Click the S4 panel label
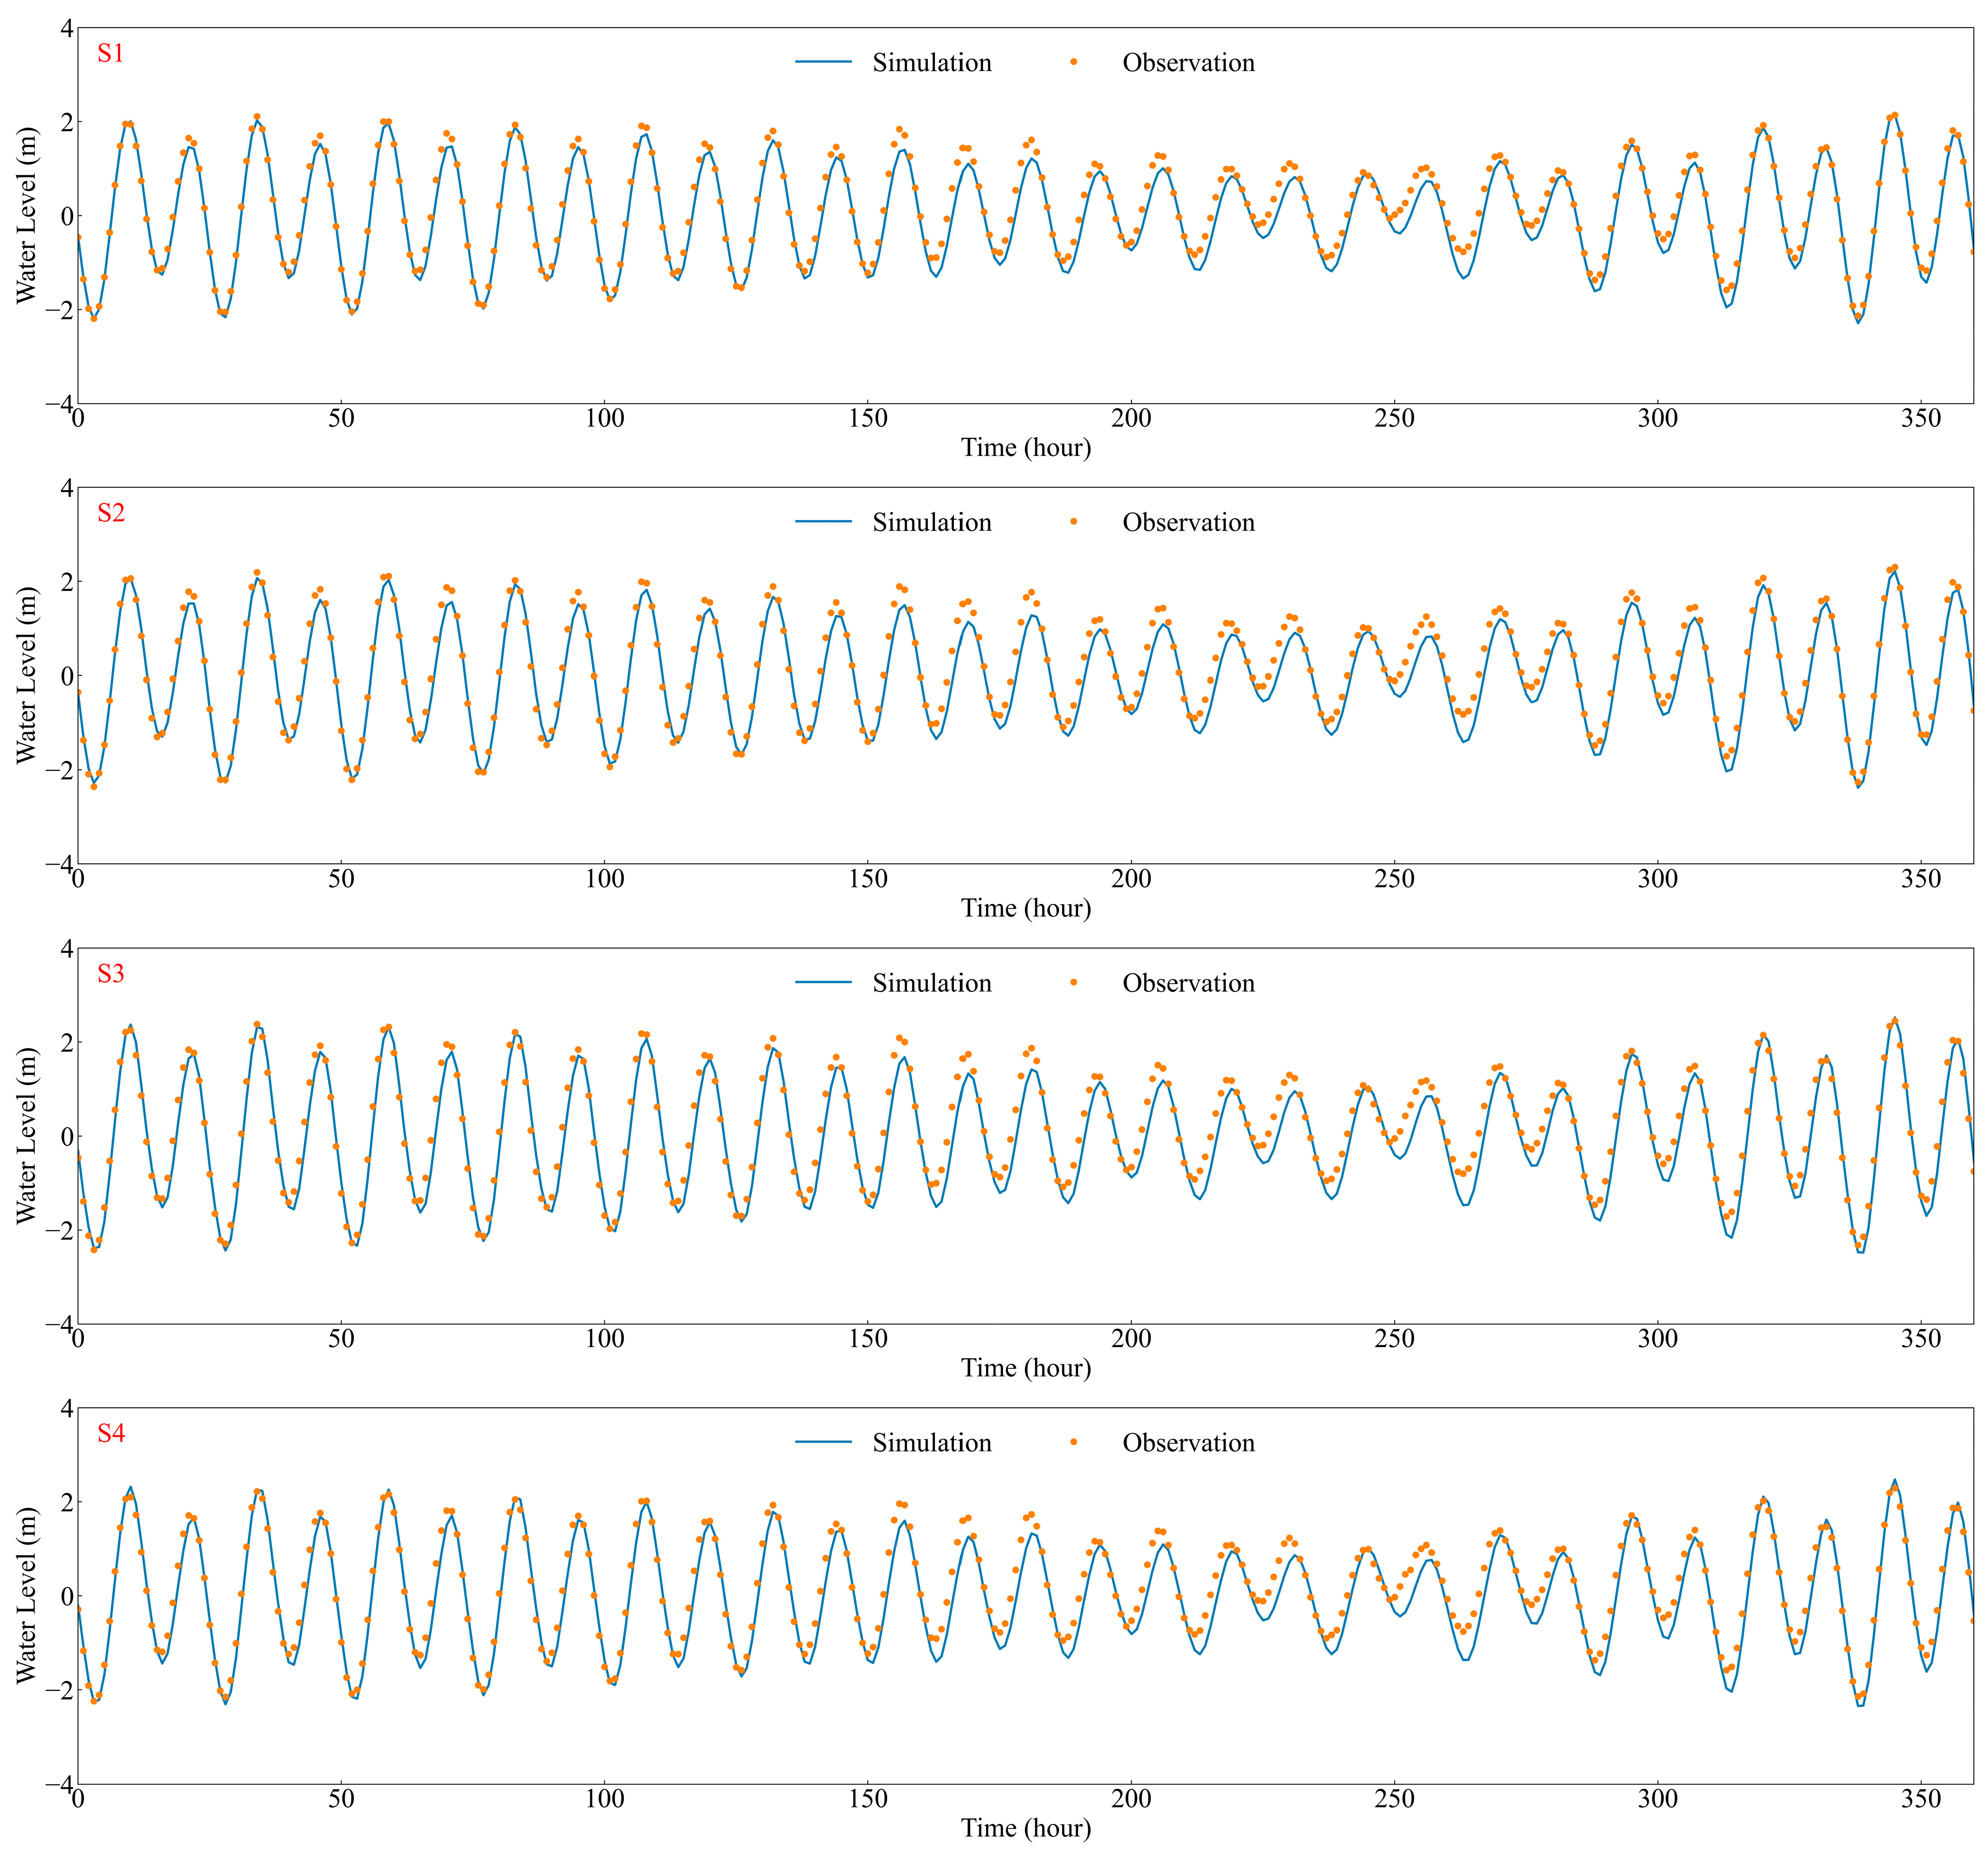 point(110,1433)
